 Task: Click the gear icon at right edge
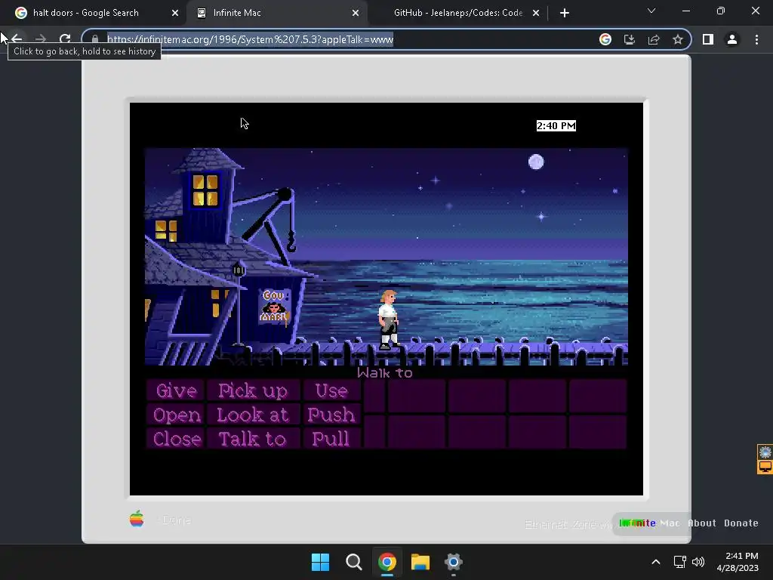765,452
